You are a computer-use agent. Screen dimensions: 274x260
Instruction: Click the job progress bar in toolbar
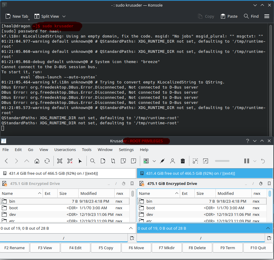click(x=222, y=161)
